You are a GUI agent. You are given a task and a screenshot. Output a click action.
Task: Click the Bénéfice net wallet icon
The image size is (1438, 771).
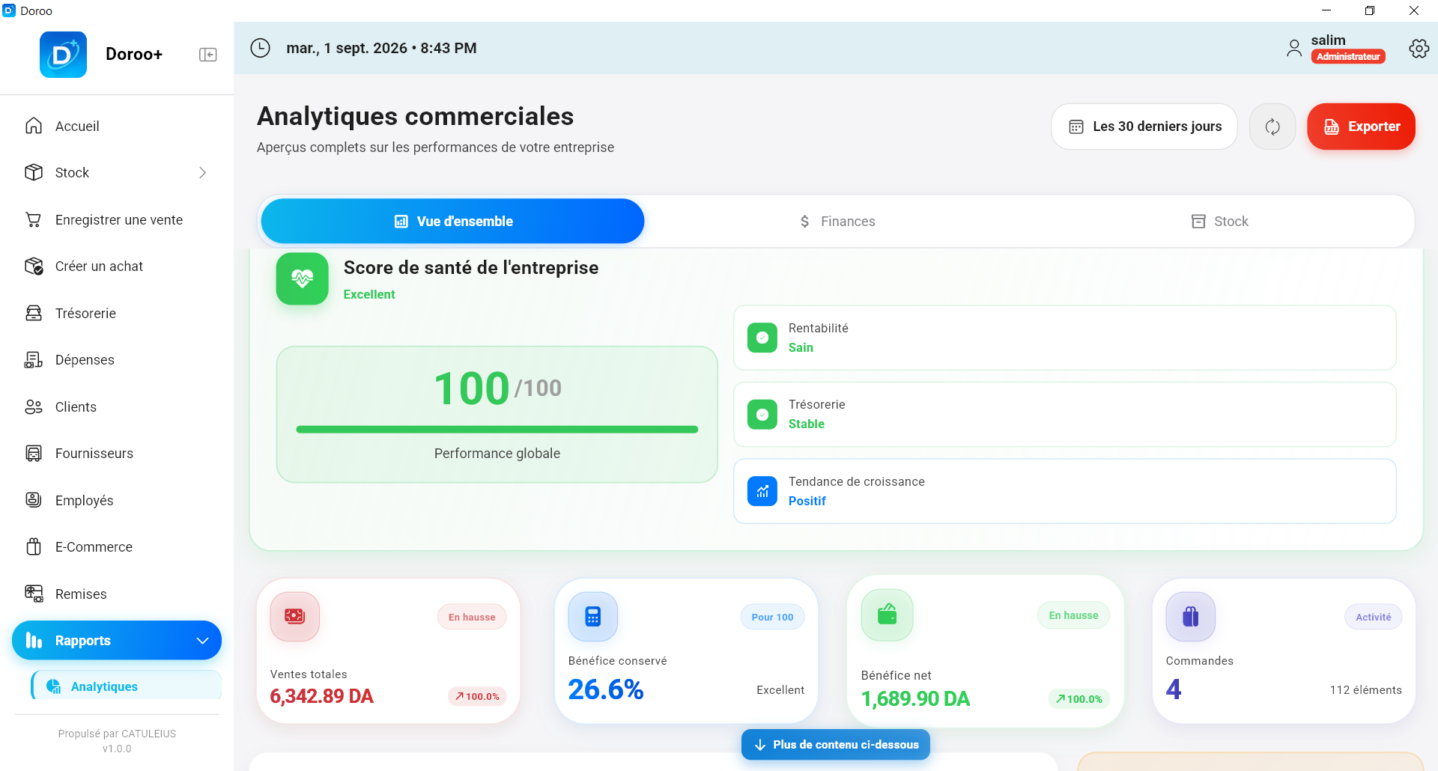coord(888,615)
